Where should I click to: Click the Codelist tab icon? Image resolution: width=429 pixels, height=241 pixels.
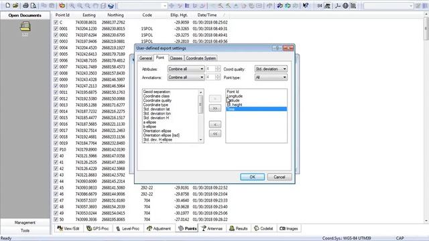click(256, 228)
